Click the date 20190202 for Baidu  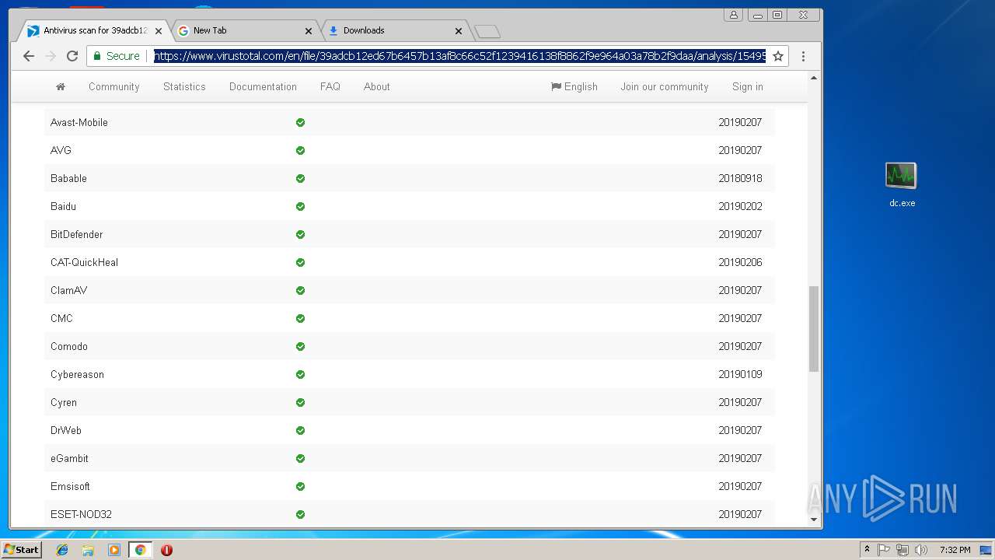740,206
